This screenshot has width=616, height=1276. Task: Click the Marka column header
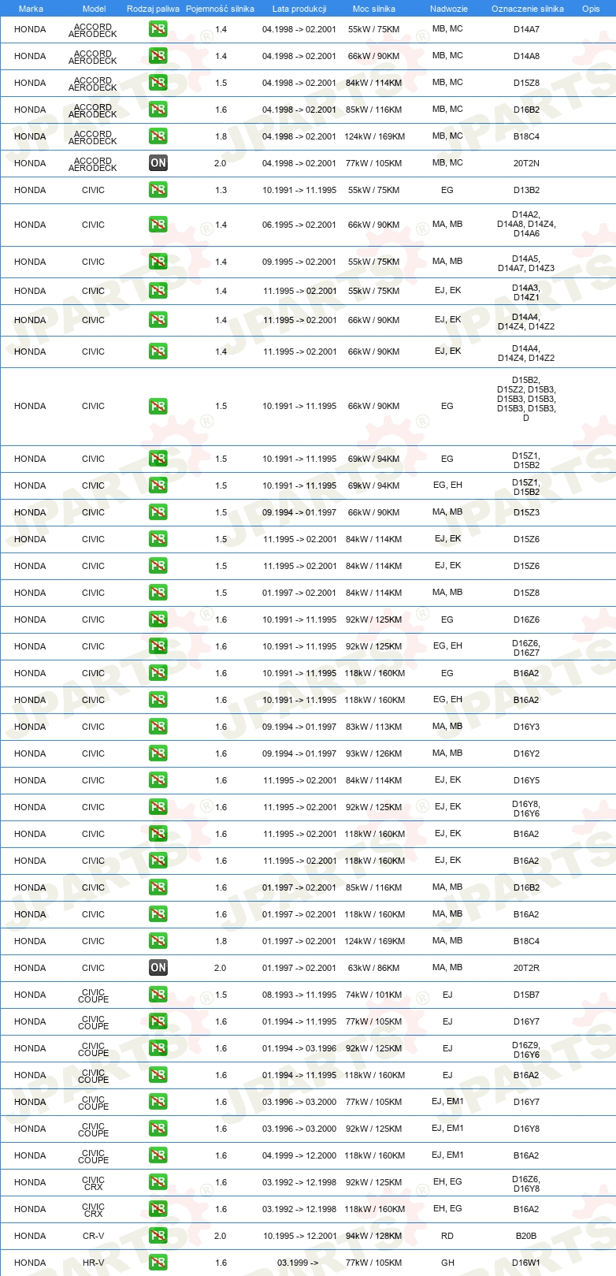(x=31, y=9)
